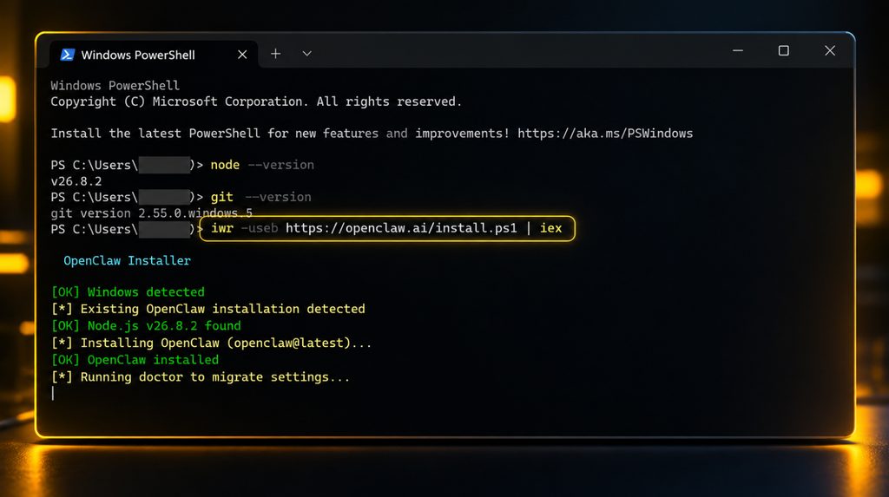The image size is (889, 497).
Task: Expand the new tab profile dropdown chevron
Action: [x=306, y=53]
